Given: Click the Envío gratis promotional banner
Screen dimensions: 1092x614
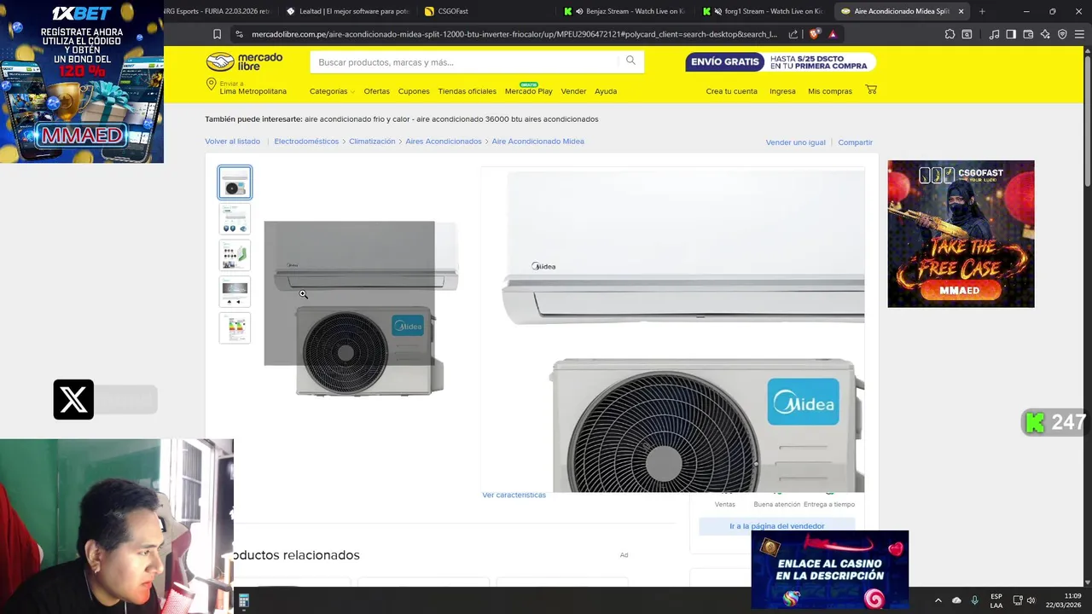Looking at the screenshot, I should 780,62.
